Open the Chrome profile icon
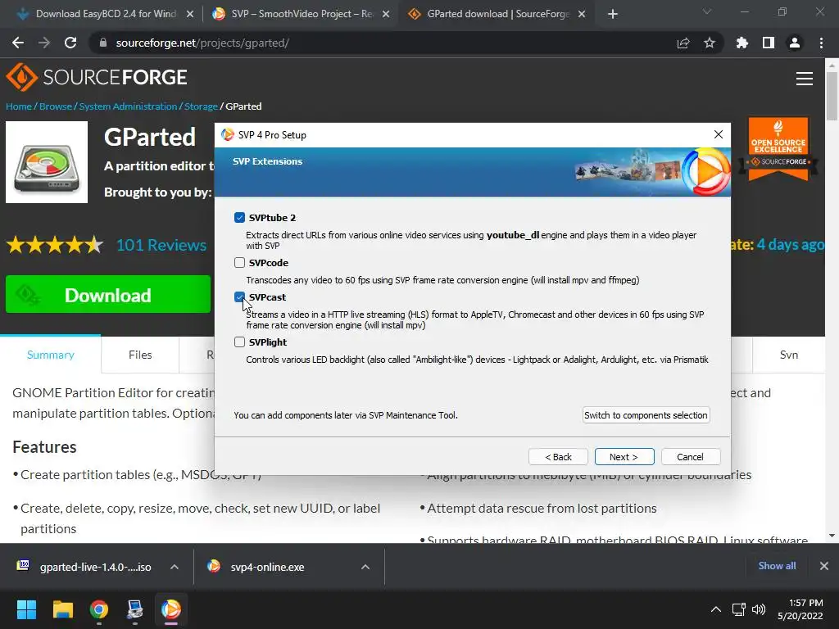Screen dimensions: 839x629 [x=795, y=43]
